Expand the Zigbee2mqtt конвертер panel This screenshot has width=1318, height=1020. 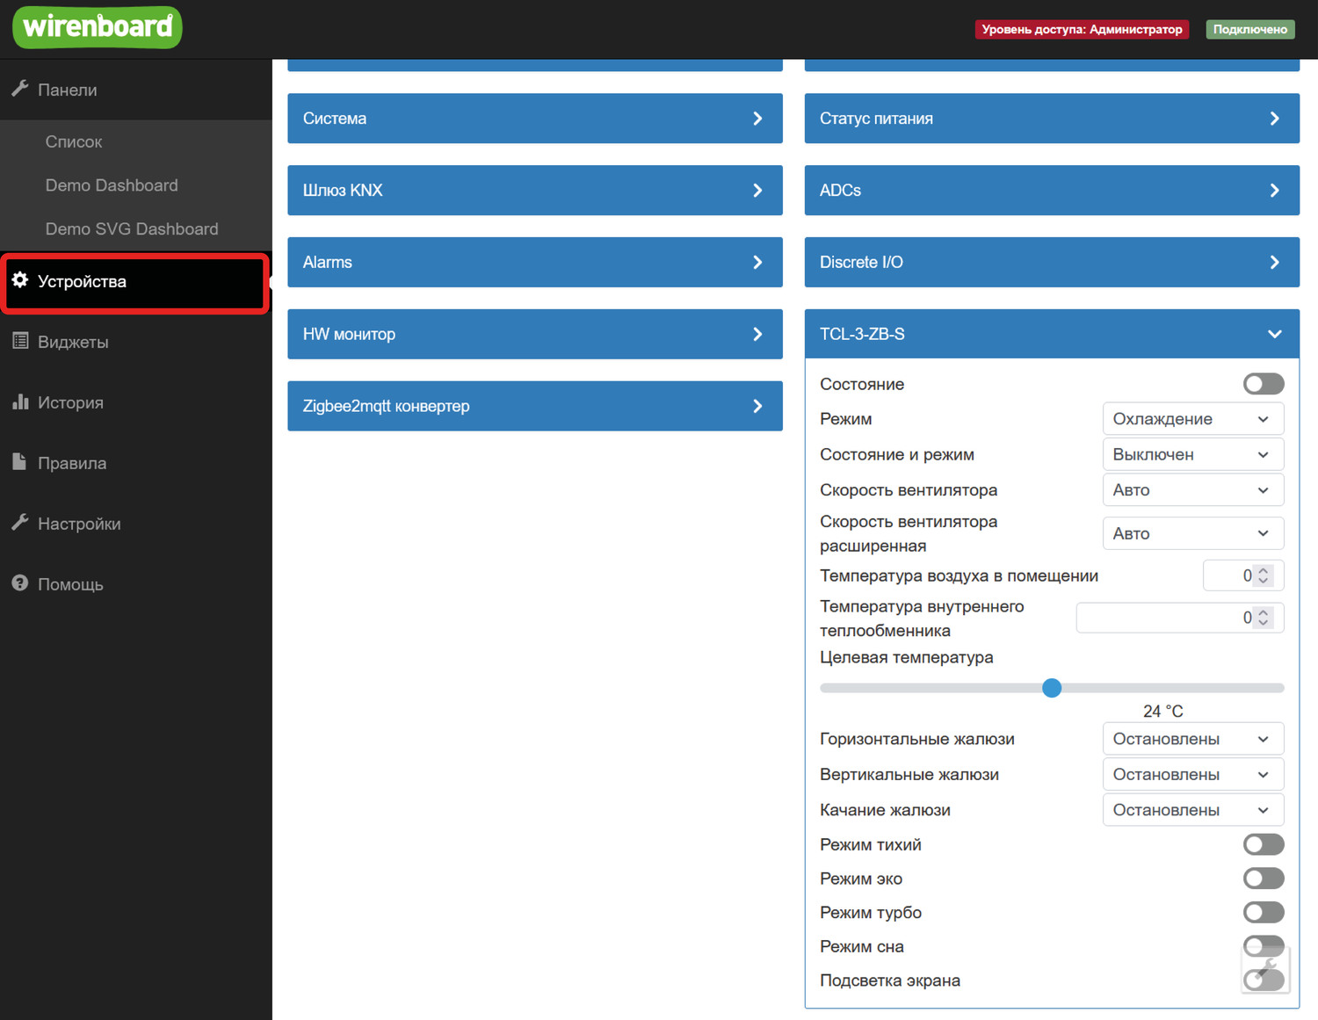pos(534,406)
